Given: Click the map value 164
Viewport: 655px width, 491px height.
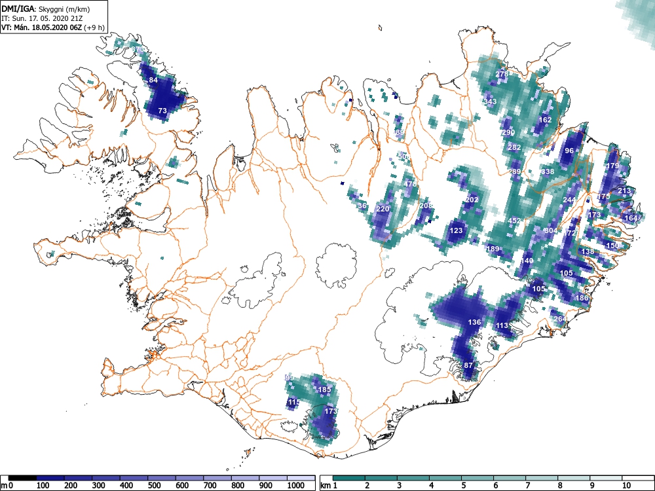Looking at the screenshot, I should click(631, 218).
